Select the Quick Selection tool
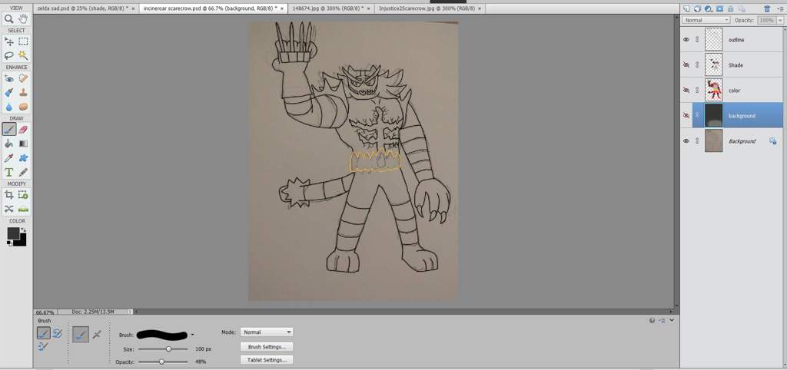787x370 pixels. (x=23, y=55)
